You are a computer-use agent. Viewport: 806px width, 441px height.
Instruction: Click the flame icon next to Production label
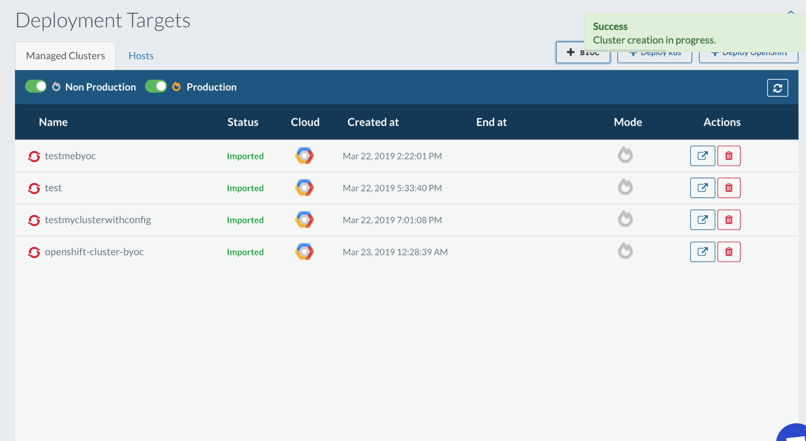pos(176,86)
